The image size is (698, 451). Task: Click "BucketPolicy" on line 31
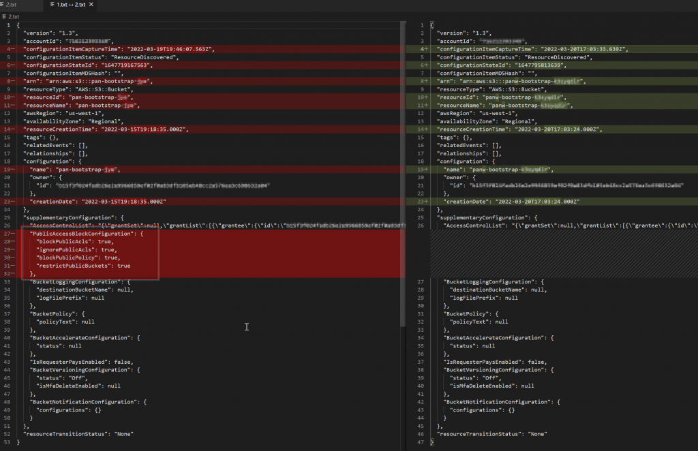(x=468, y=314)
